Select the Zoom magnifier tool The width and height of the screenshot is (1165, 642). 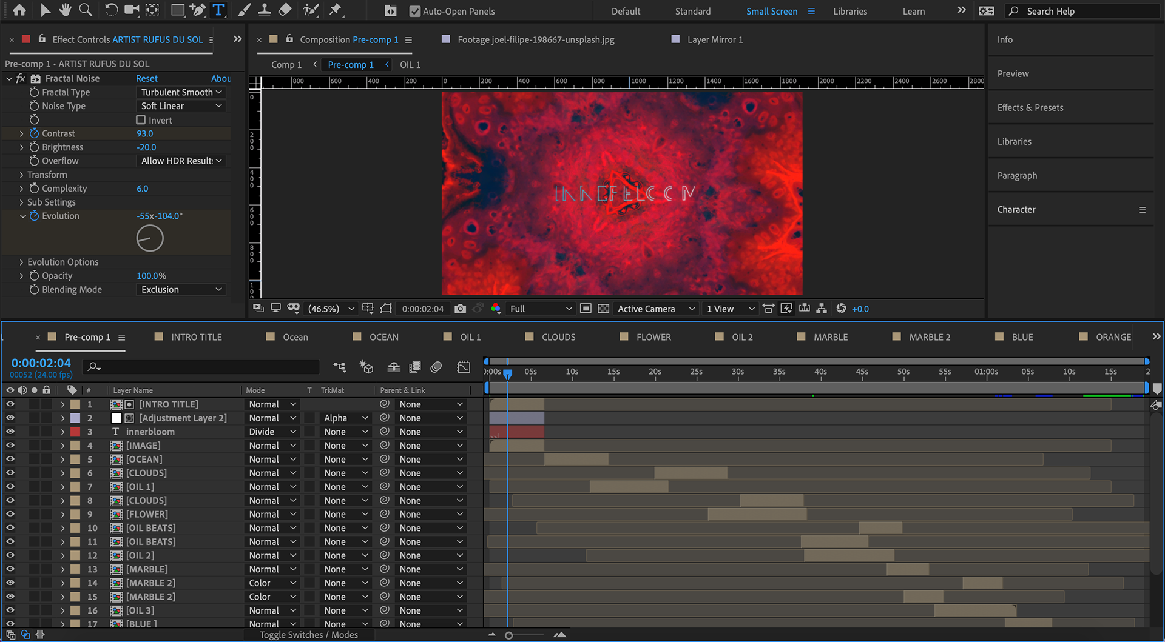click(86, 10)
